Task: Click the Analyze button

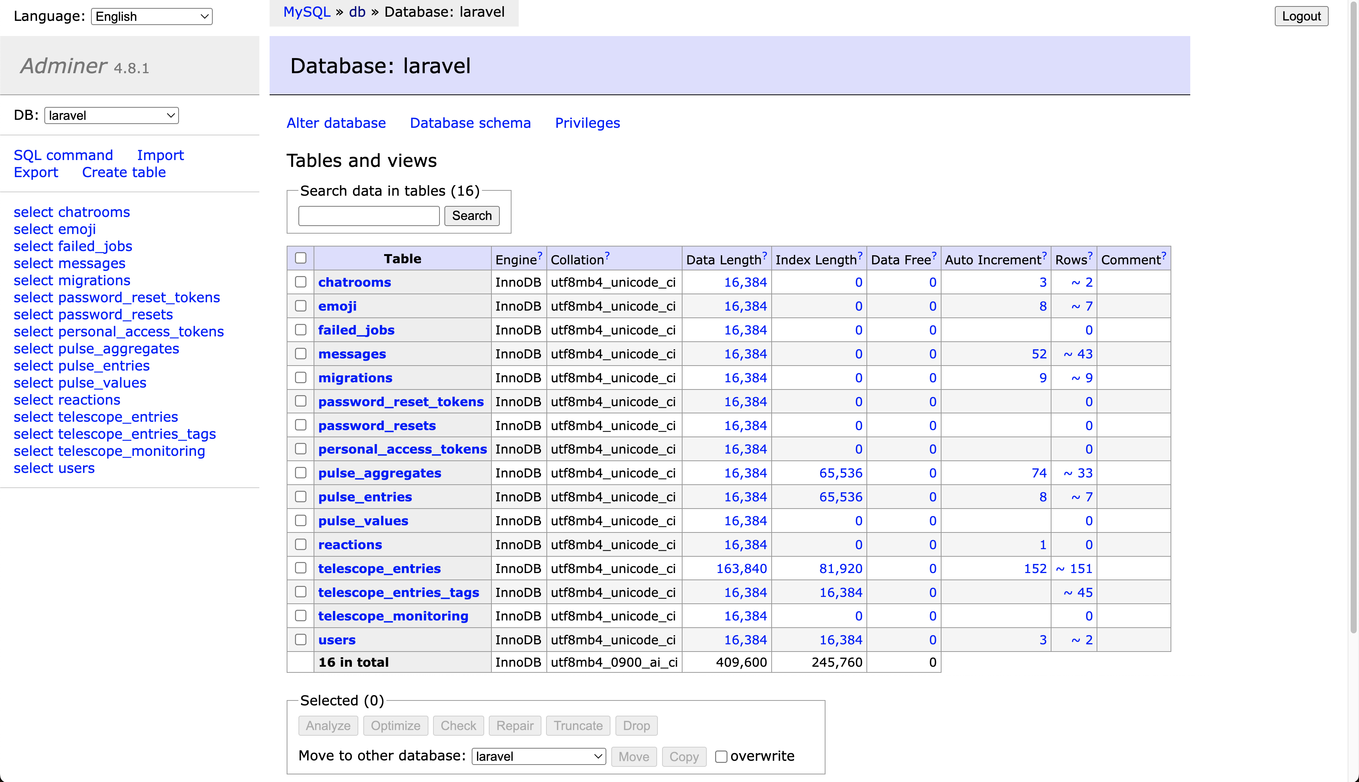Action: (328, 725)
